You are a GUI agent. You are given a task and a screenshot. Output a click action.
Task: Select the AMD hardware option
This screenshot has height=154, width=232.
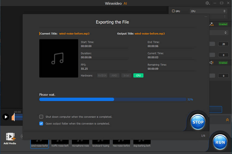pyautogui.click(x=114, y=75)
